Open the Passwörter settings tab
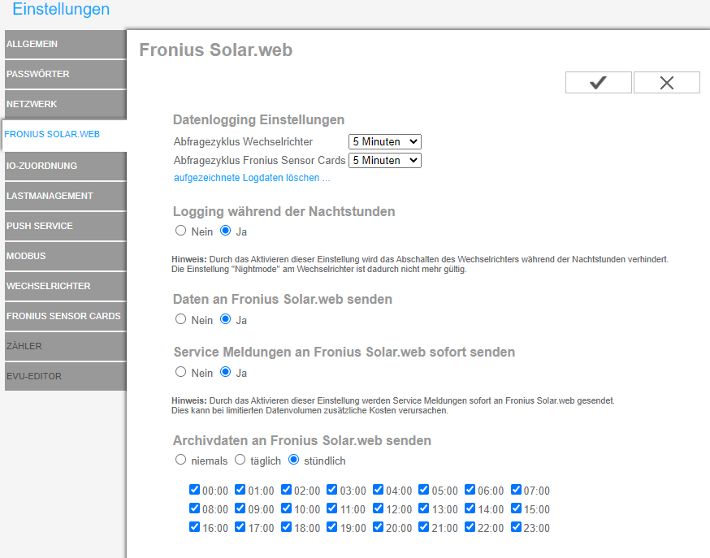This screenshot has width=710, height=558. pos(65,74)
